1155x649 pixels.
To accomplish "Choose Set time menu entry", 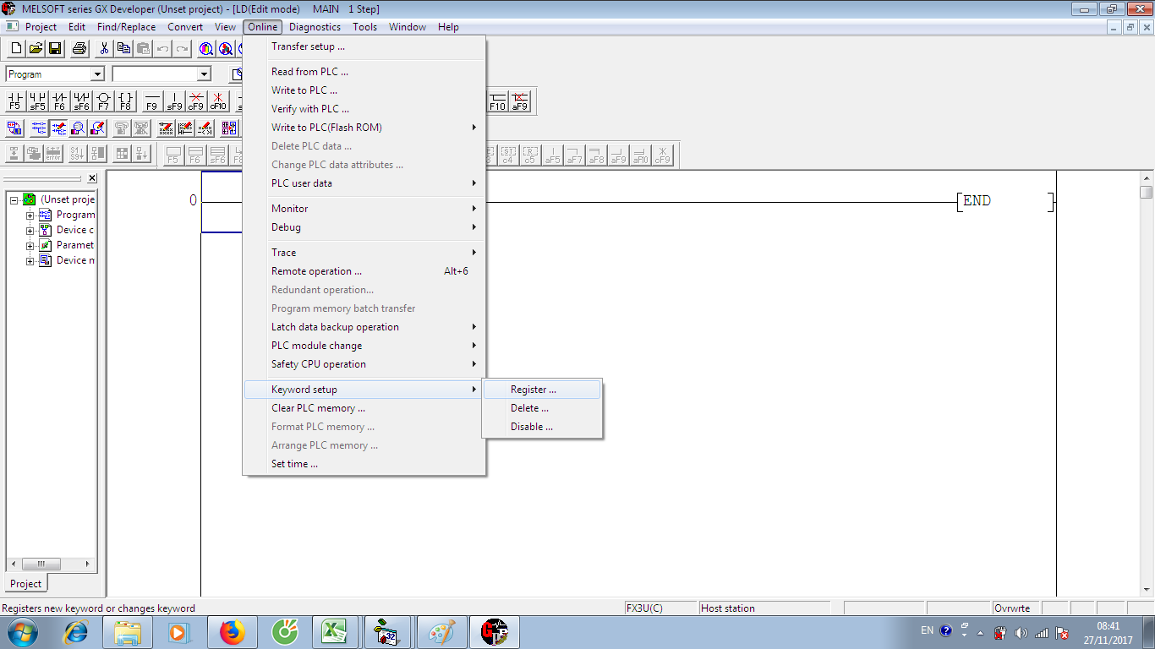I will click(x=364, y=464).
